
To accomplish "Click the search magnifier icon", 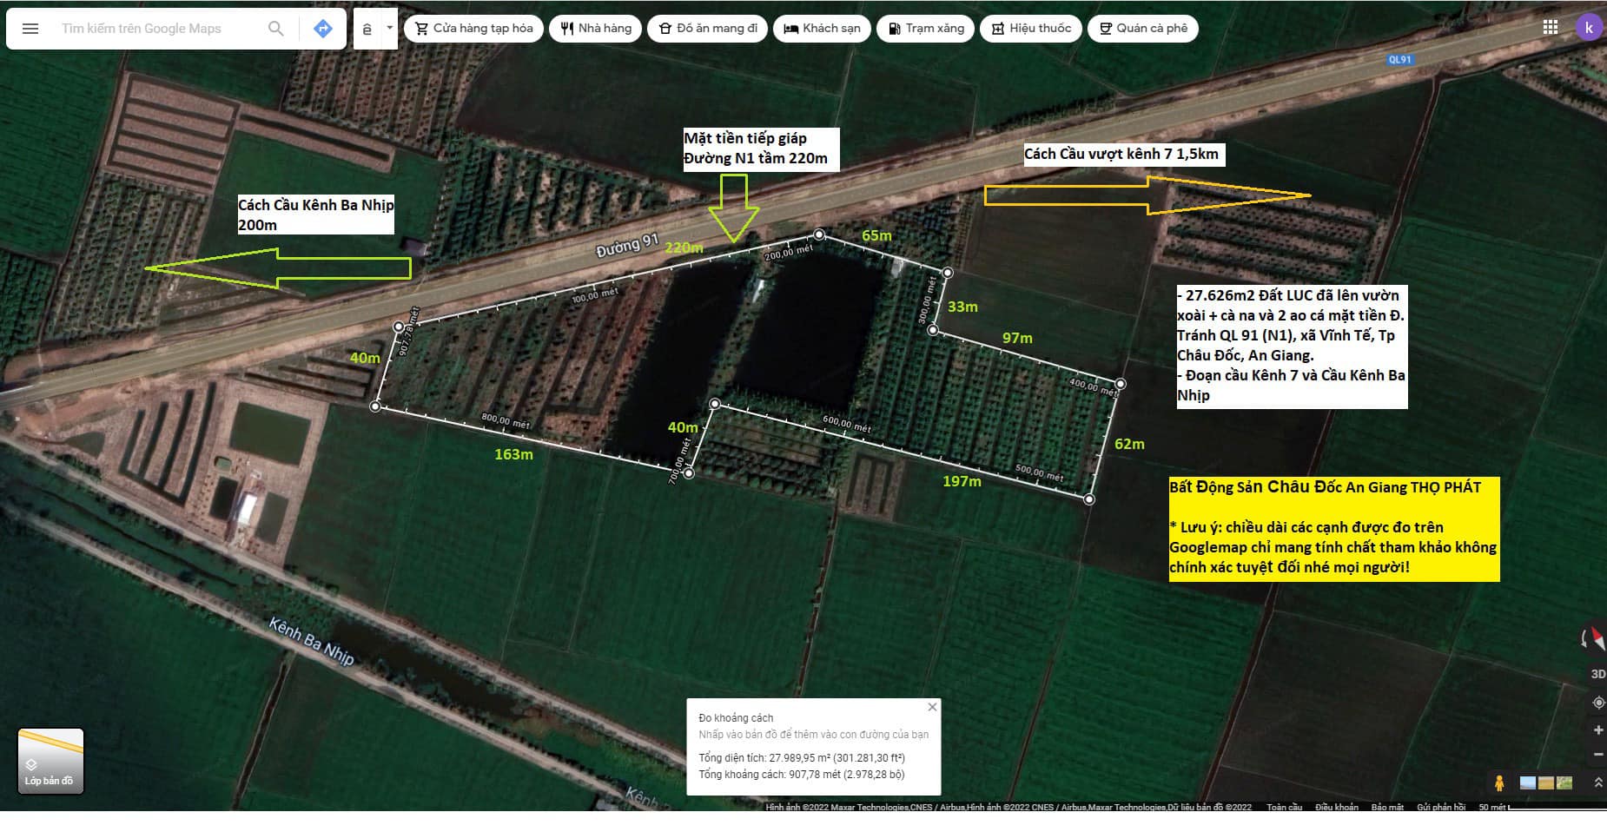I will (x=275, y=29).
